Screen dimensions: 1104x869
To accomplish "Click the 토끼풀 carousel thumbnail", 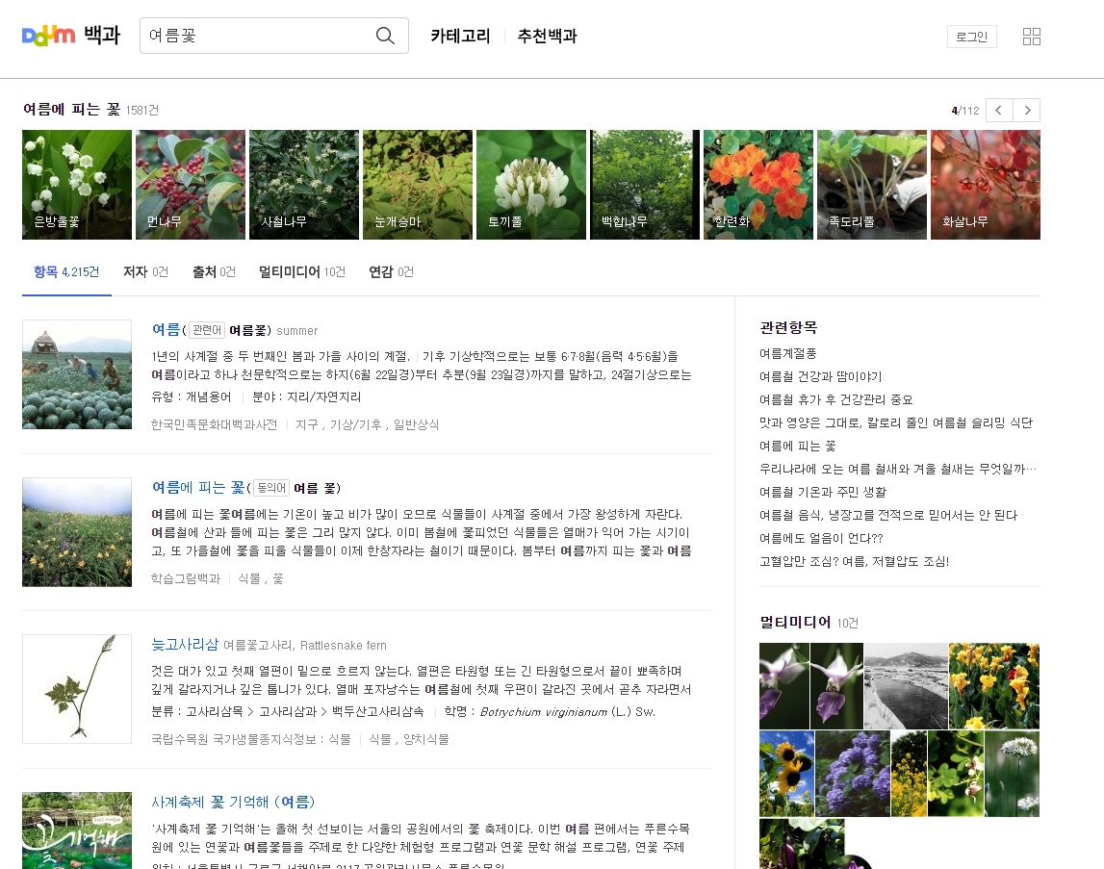I will [x=531, y=184].
